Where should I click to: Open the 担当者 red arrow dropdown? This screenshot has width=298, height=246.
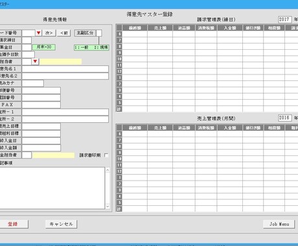point(35,61)
